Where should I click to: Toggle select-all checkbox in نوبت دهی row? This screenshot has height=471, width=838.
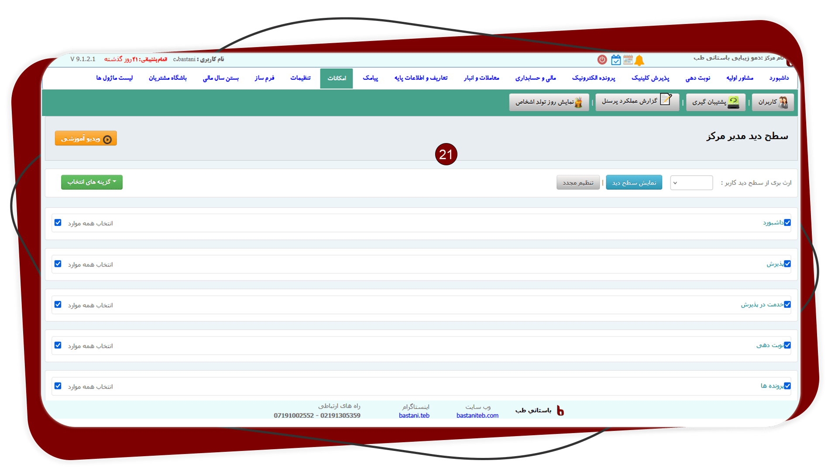click(x=58, y=345)
